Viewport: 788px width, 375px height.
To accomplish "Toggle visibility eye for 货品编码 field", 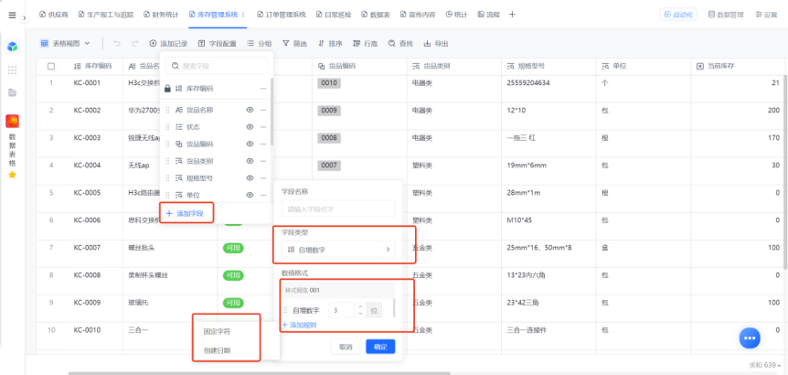I will click(x=250, y=145).
